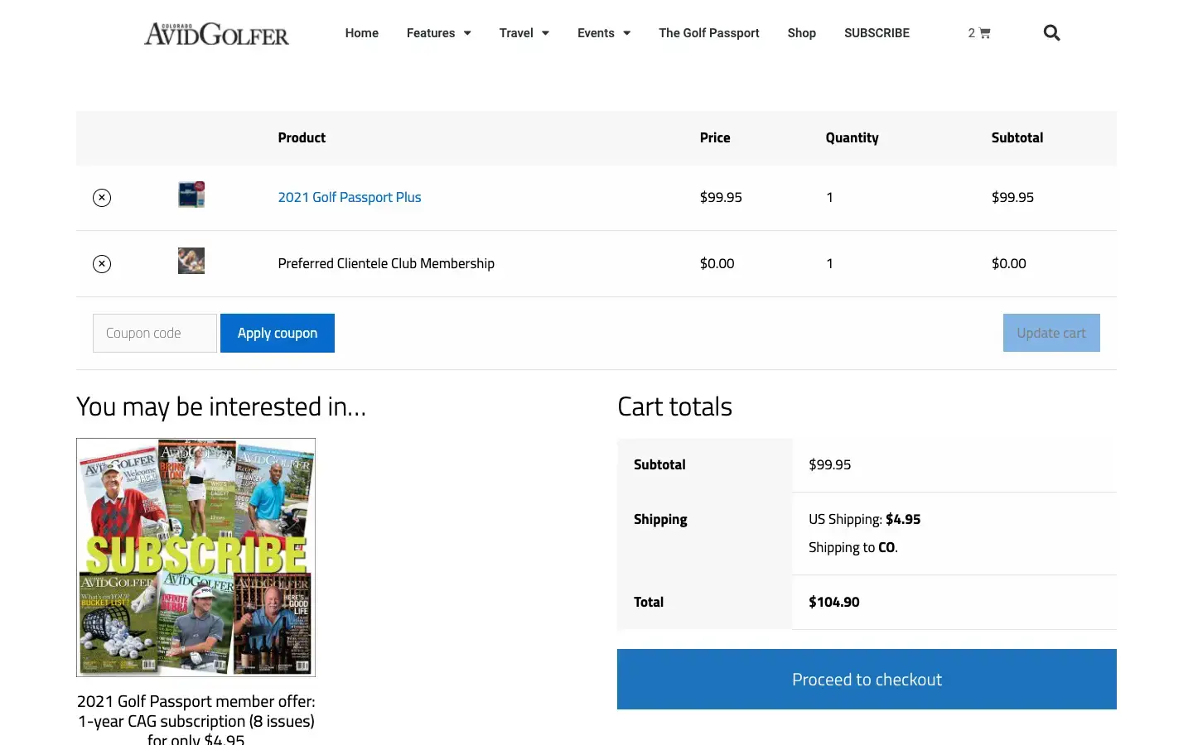The width and height of the screenshot is (1193, 745).
Task: Select SUBSCRIBE in the navigation bar
Action: (x=877, y=33)
